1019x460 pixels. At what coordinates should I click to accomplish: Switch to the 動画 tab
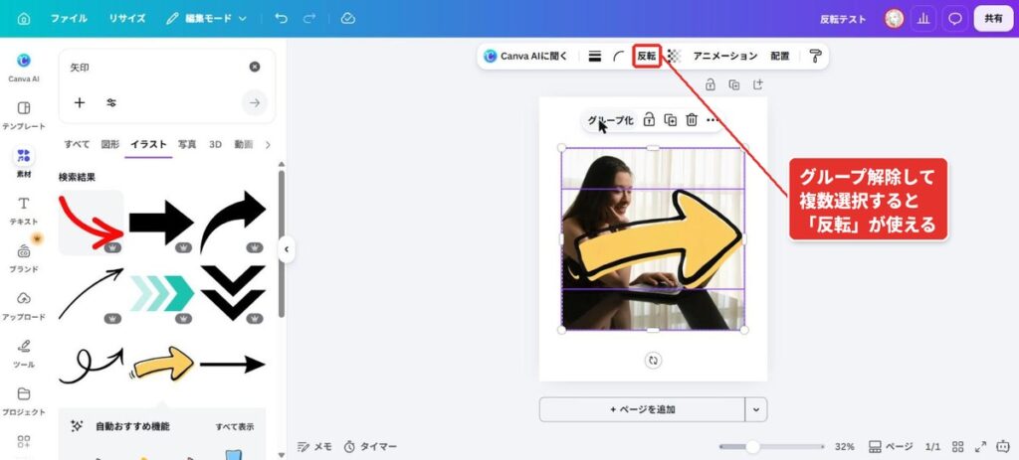(x=244, y=145)
